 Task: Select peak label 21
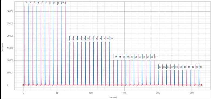pyautogui.click(x=108, y=39)
